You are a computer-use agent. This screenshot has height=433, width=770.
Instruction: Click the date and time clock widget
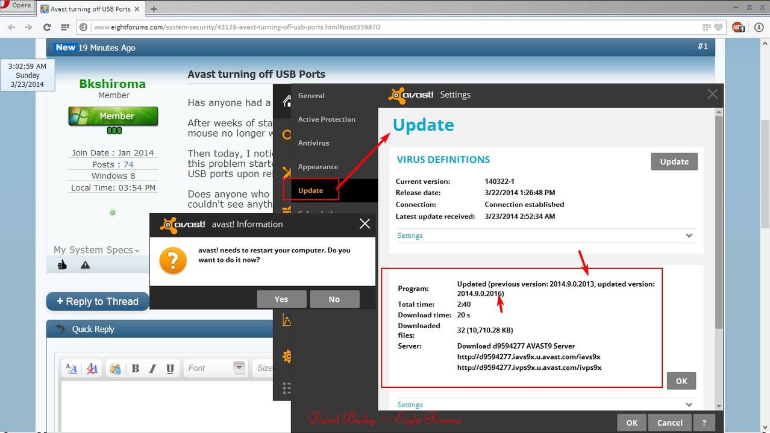(27, 75)
